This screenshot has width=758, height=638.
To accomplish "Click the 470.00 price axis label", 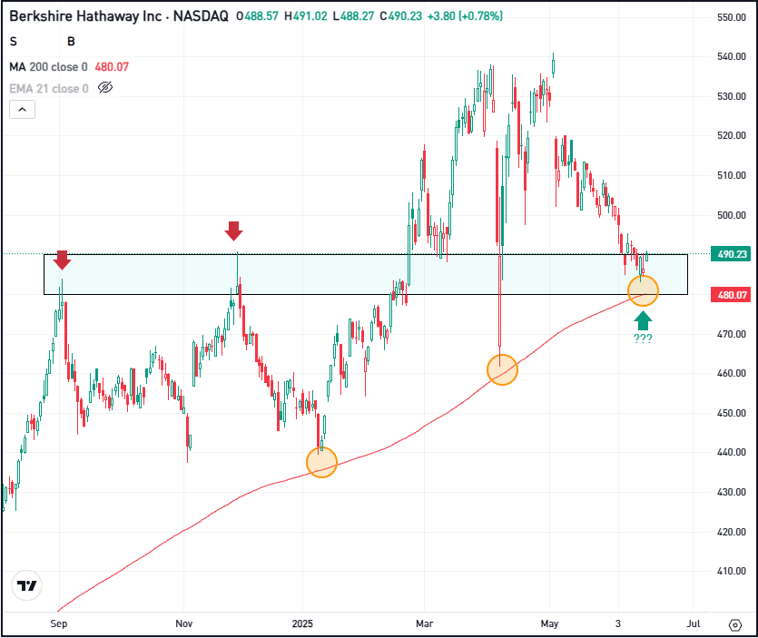I will click(x=732, y=334).
